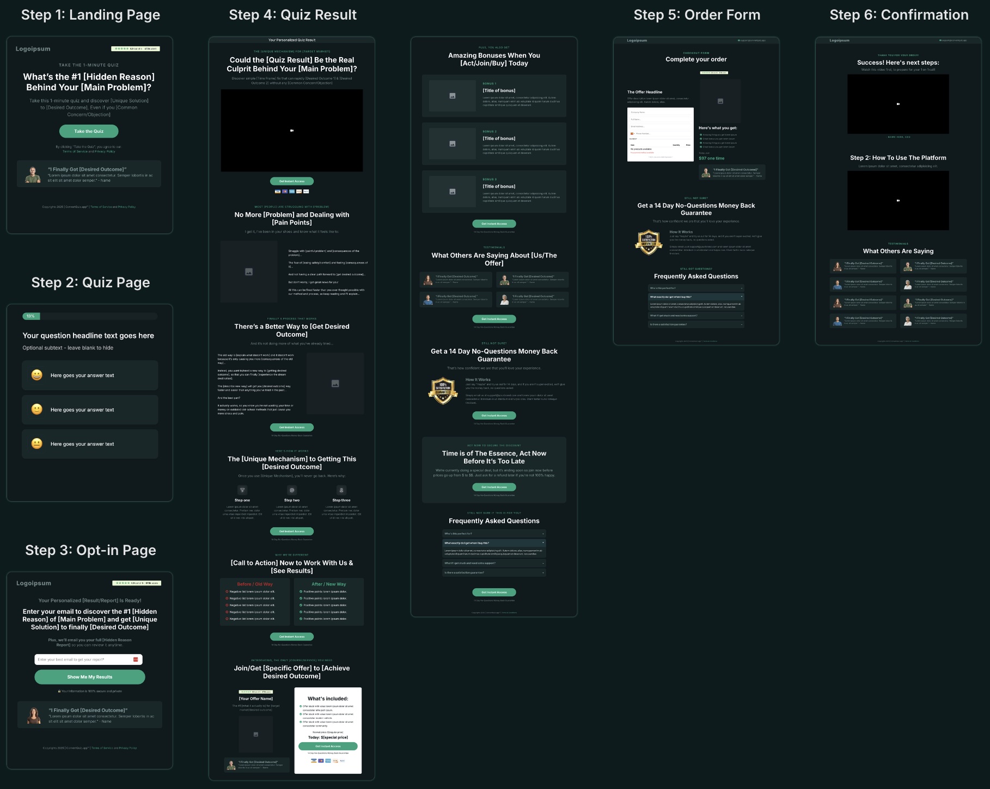Click the red icon inside the email field
The image size is (990, 789).
(136, 659)
